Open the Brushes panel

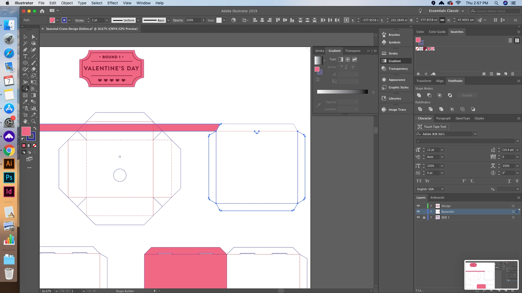click(x=394, y=35)
